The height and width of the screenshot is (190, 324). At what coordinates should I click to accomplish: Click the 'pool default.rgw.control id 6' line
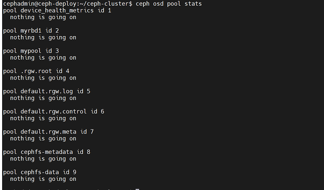(54, 111)
